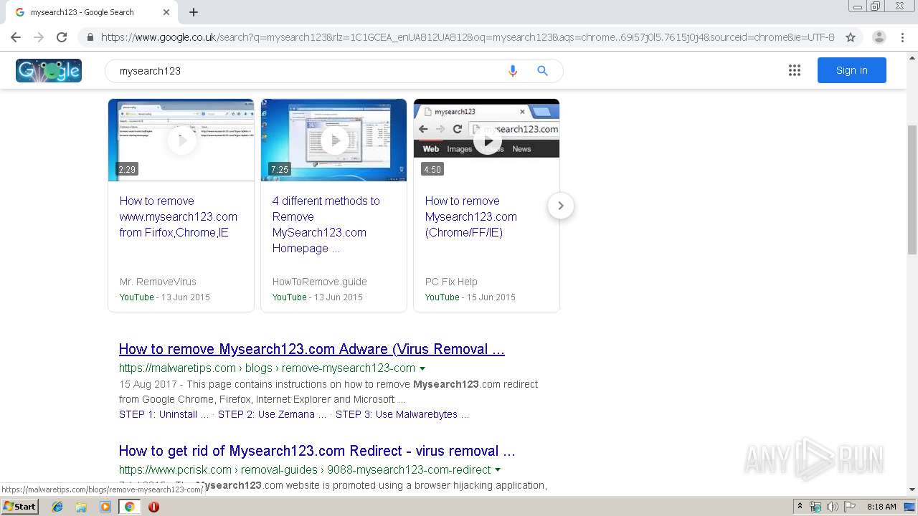The image size is (918, 516).
Task: Reload the current page
Action: 62,37
